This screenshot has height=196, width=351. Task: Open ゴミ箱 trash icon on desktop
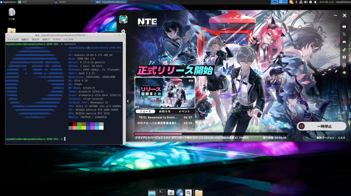pos(12,14)
